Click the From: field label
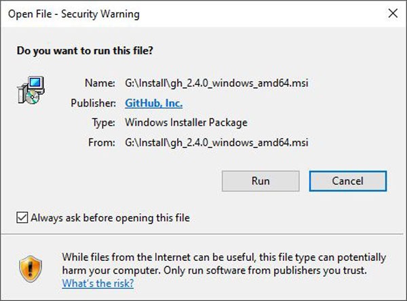Screen dimensions: 407x301 pos(102,142)
